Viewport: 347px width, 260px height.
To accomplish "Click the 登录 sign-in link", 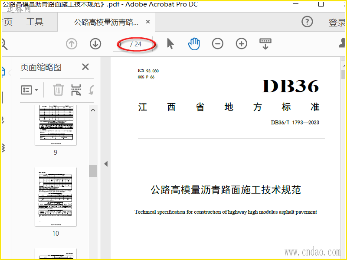I will click(337, 23).
